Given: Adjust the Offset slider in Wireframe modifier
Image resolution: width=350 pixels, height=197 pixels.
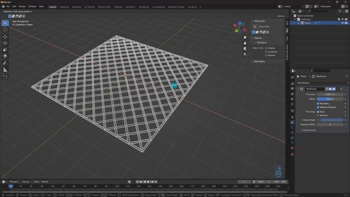Looking at the screenshot, I should pos(330,99).
